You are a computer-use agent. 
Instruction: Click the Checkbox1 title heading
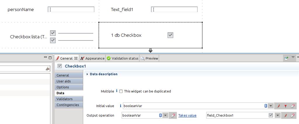coord(76,66)
